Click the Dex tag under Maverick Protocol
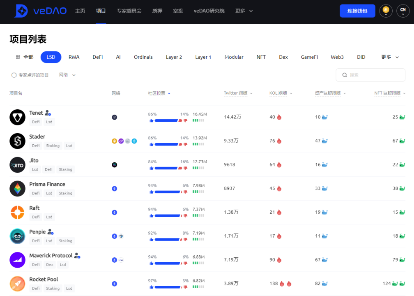Viewport: 414px width, 296px height. 50,265
